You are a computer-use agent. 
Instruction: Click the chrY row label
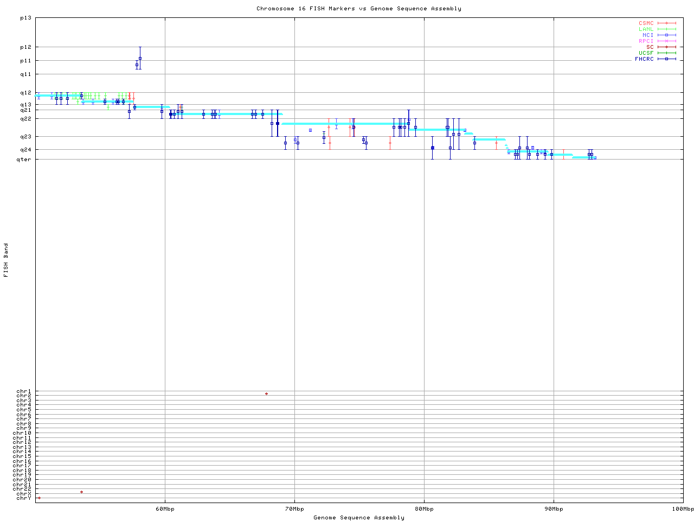point(24,498)
